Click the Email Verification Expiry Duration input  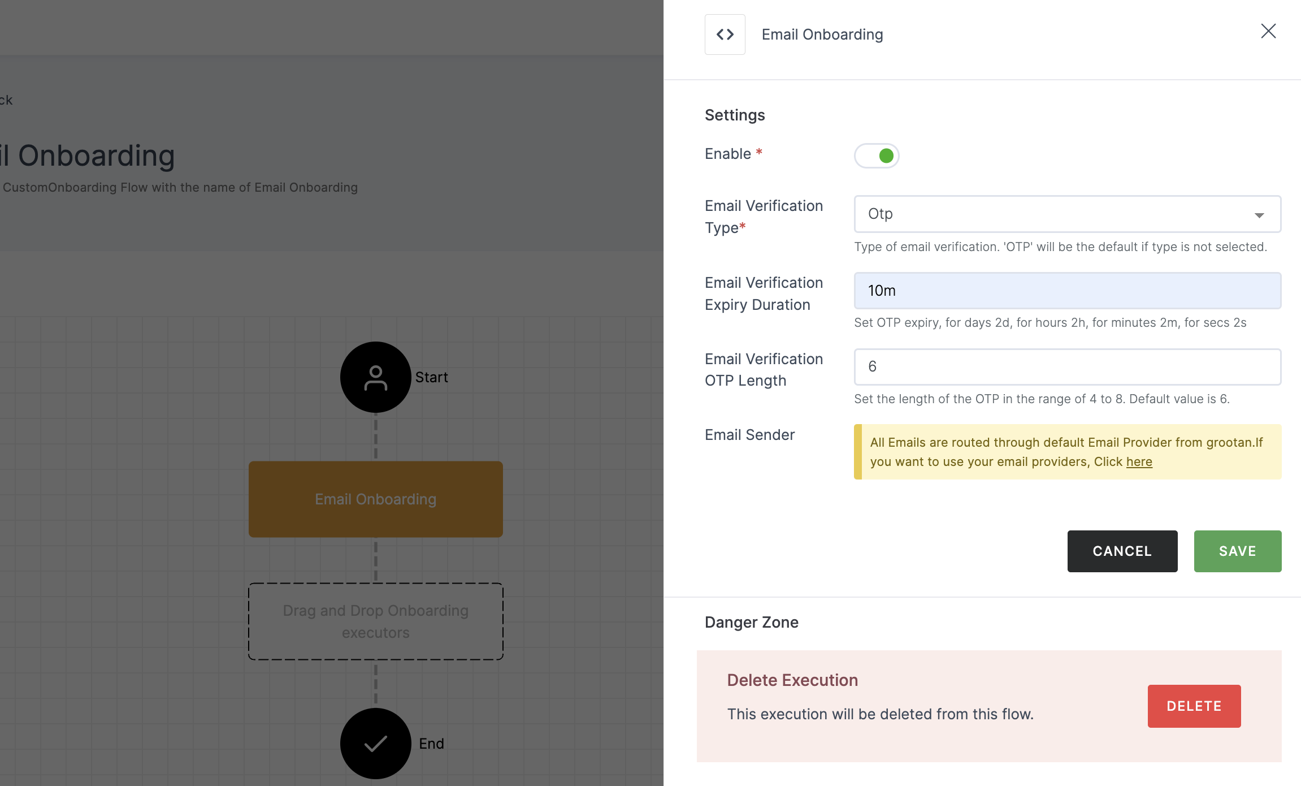(x=1067, y=290)
